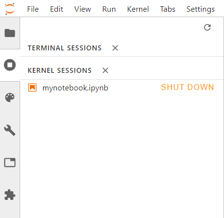Open the Tabs menu
The height and width of the screenshot is (218, 224).
tap(168, 9)
